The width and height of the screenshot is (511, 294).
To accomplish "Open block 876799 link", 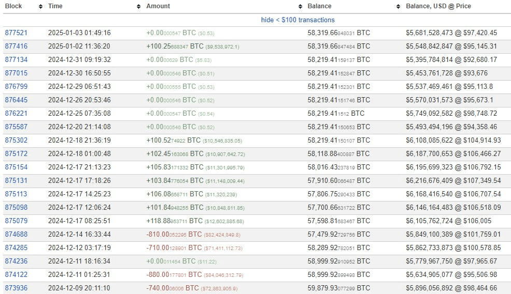I will (16, 86).
